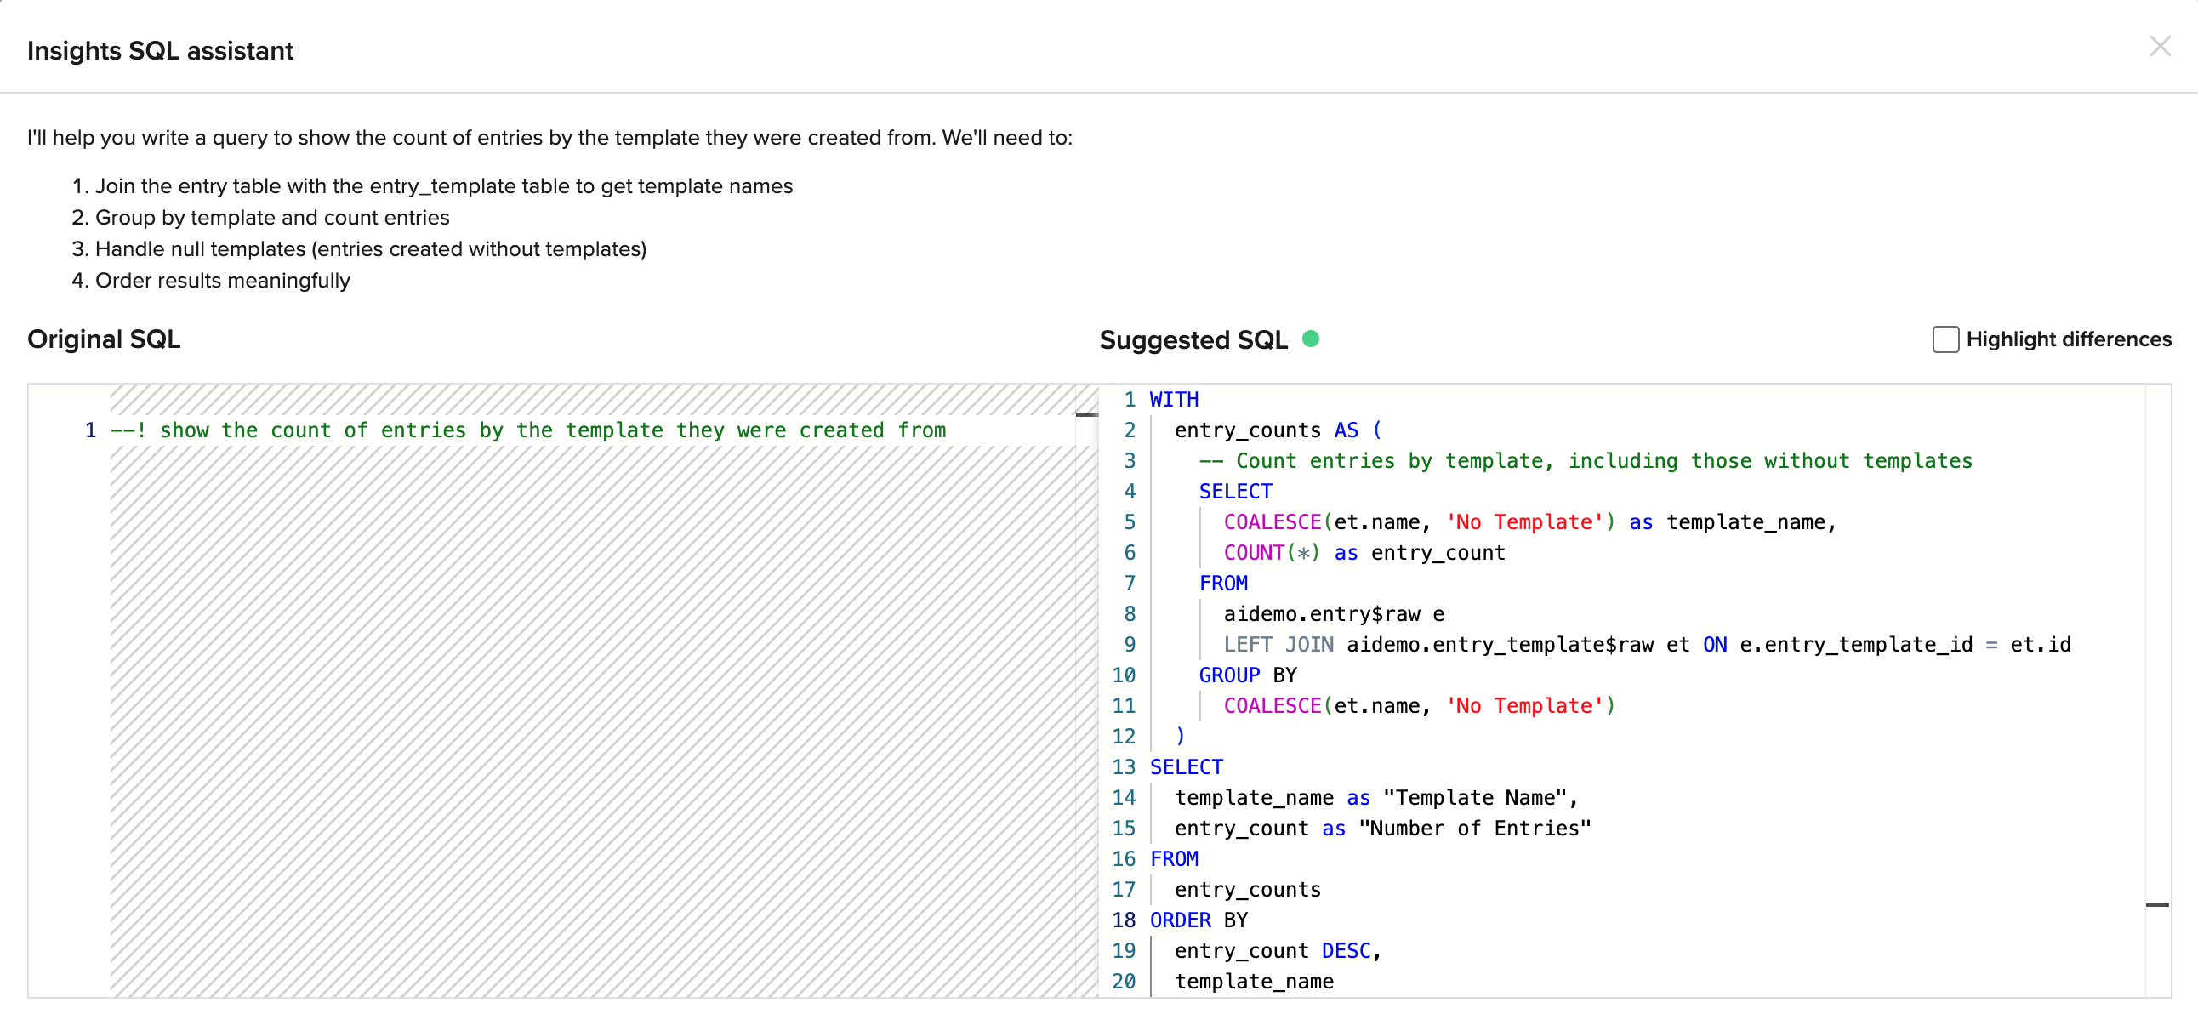
Task: Enable the Highlight differences checkbox
Action: pyautogui.click(x=1945, y=339)
